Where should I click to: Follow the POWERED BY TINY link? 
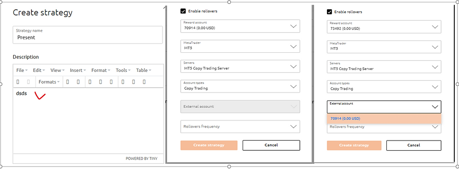[x=141, y=158]
